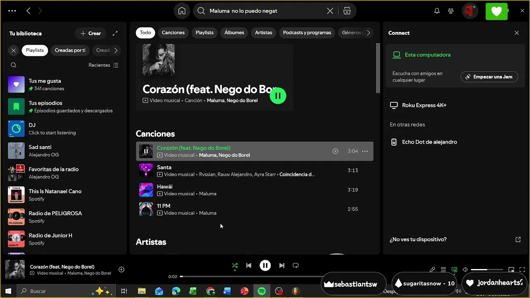Add now-playing track to library
Screen dimensions: 530x298
point(121,269)
